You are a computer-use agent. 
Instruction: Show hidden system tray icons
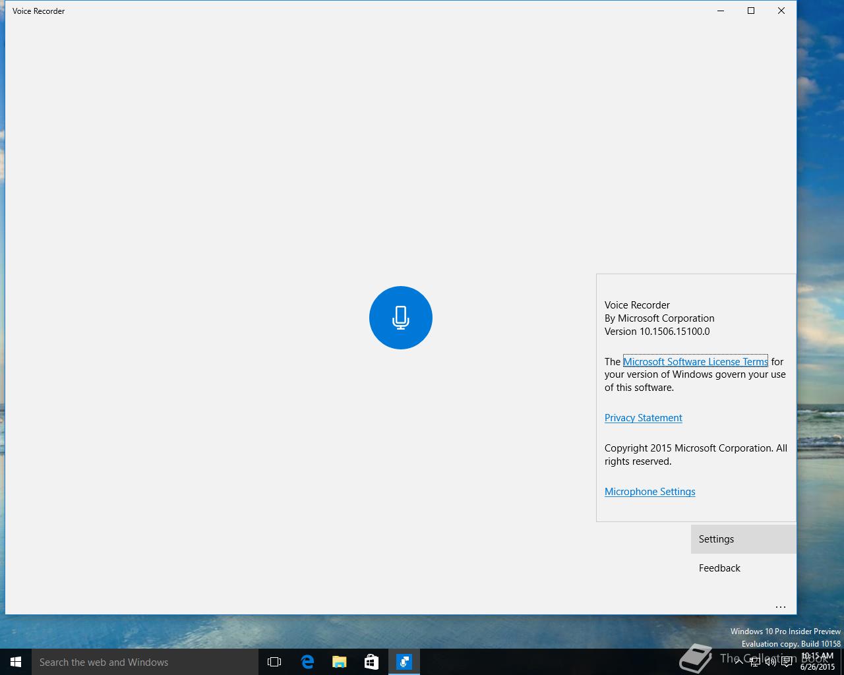(738, 662)
